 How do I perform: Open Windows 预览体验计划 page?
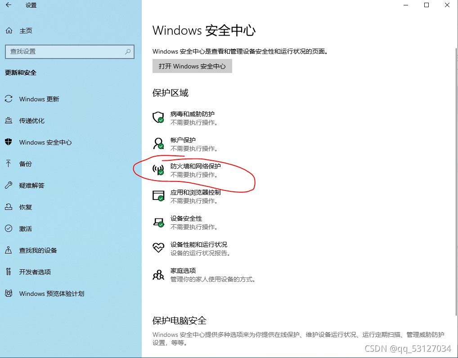click(71, 294)
